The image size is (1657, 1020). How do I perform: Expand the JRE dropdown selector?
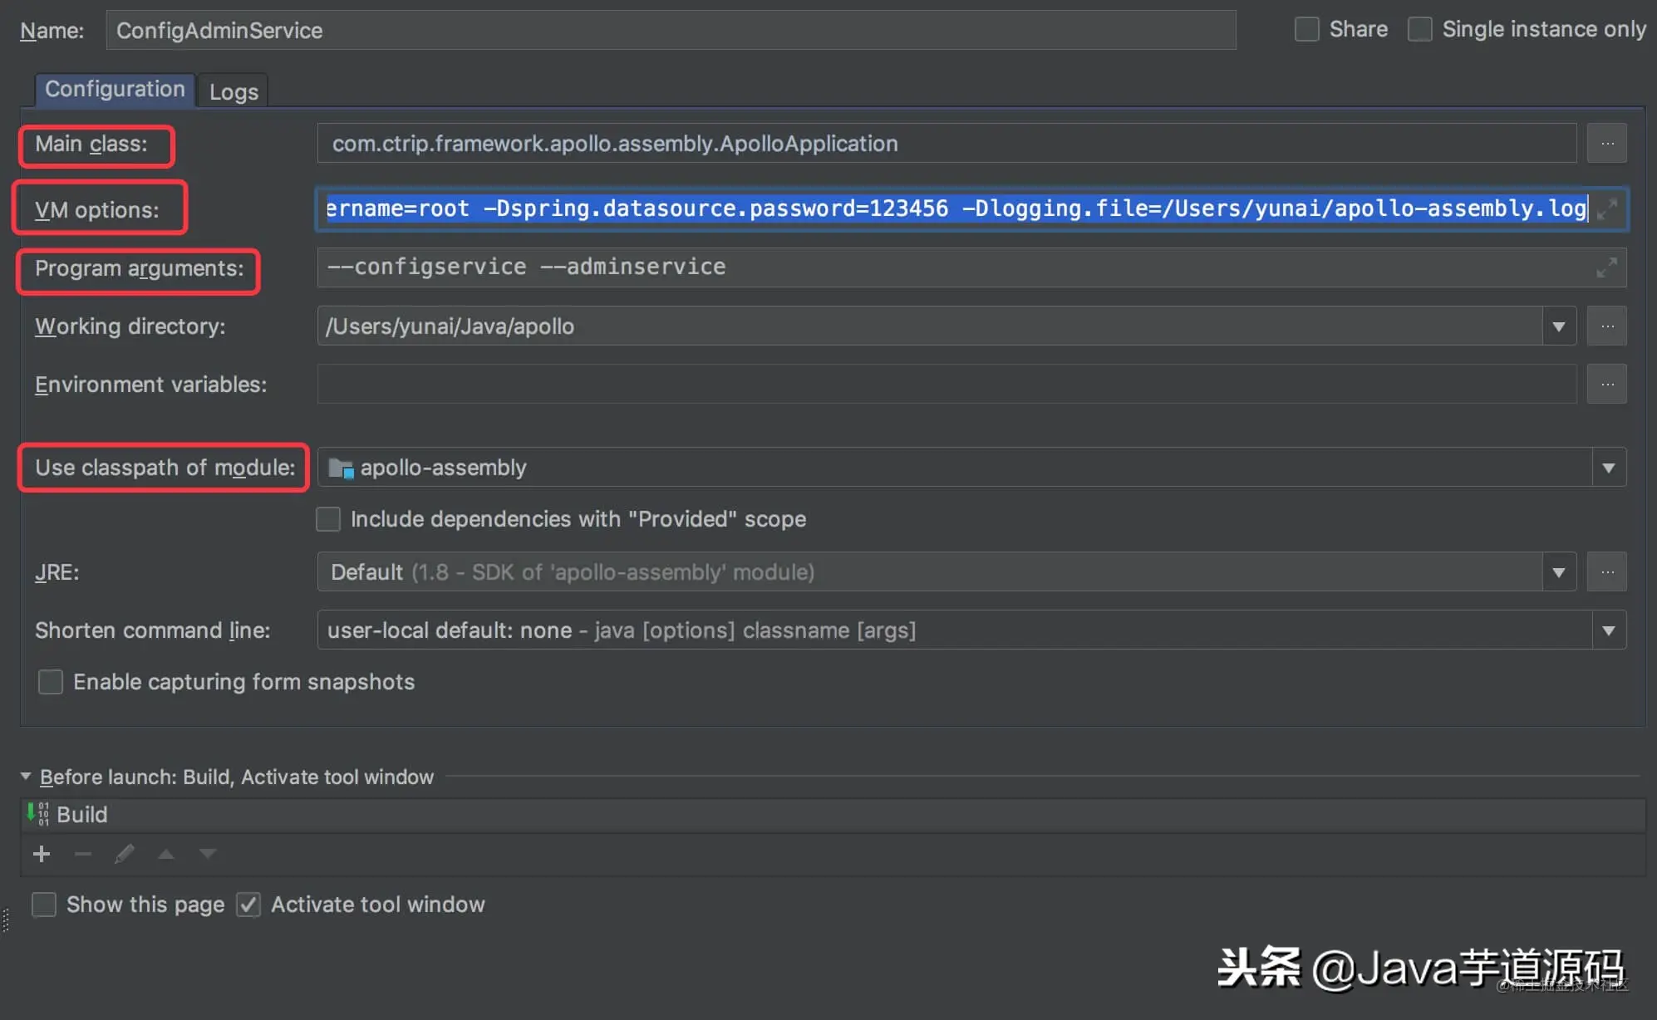coord(1559,571)
